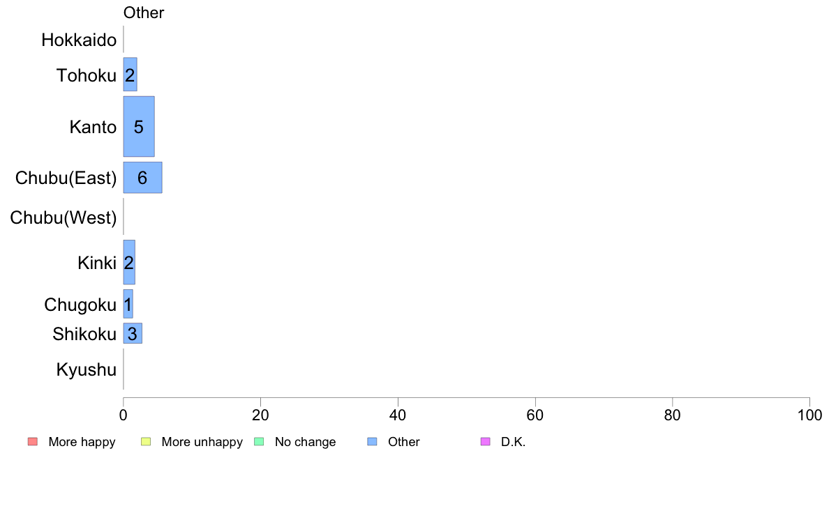Click the More unhappy legend text
Viewport: 829px width, 513px height.
click(202, 442)
